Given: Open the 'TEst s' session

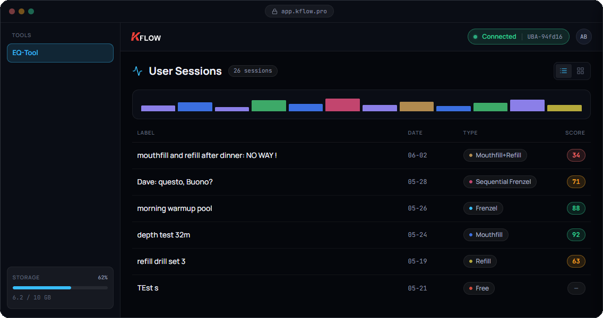Looking at the screenshot, I should click(x=361, y=288).
